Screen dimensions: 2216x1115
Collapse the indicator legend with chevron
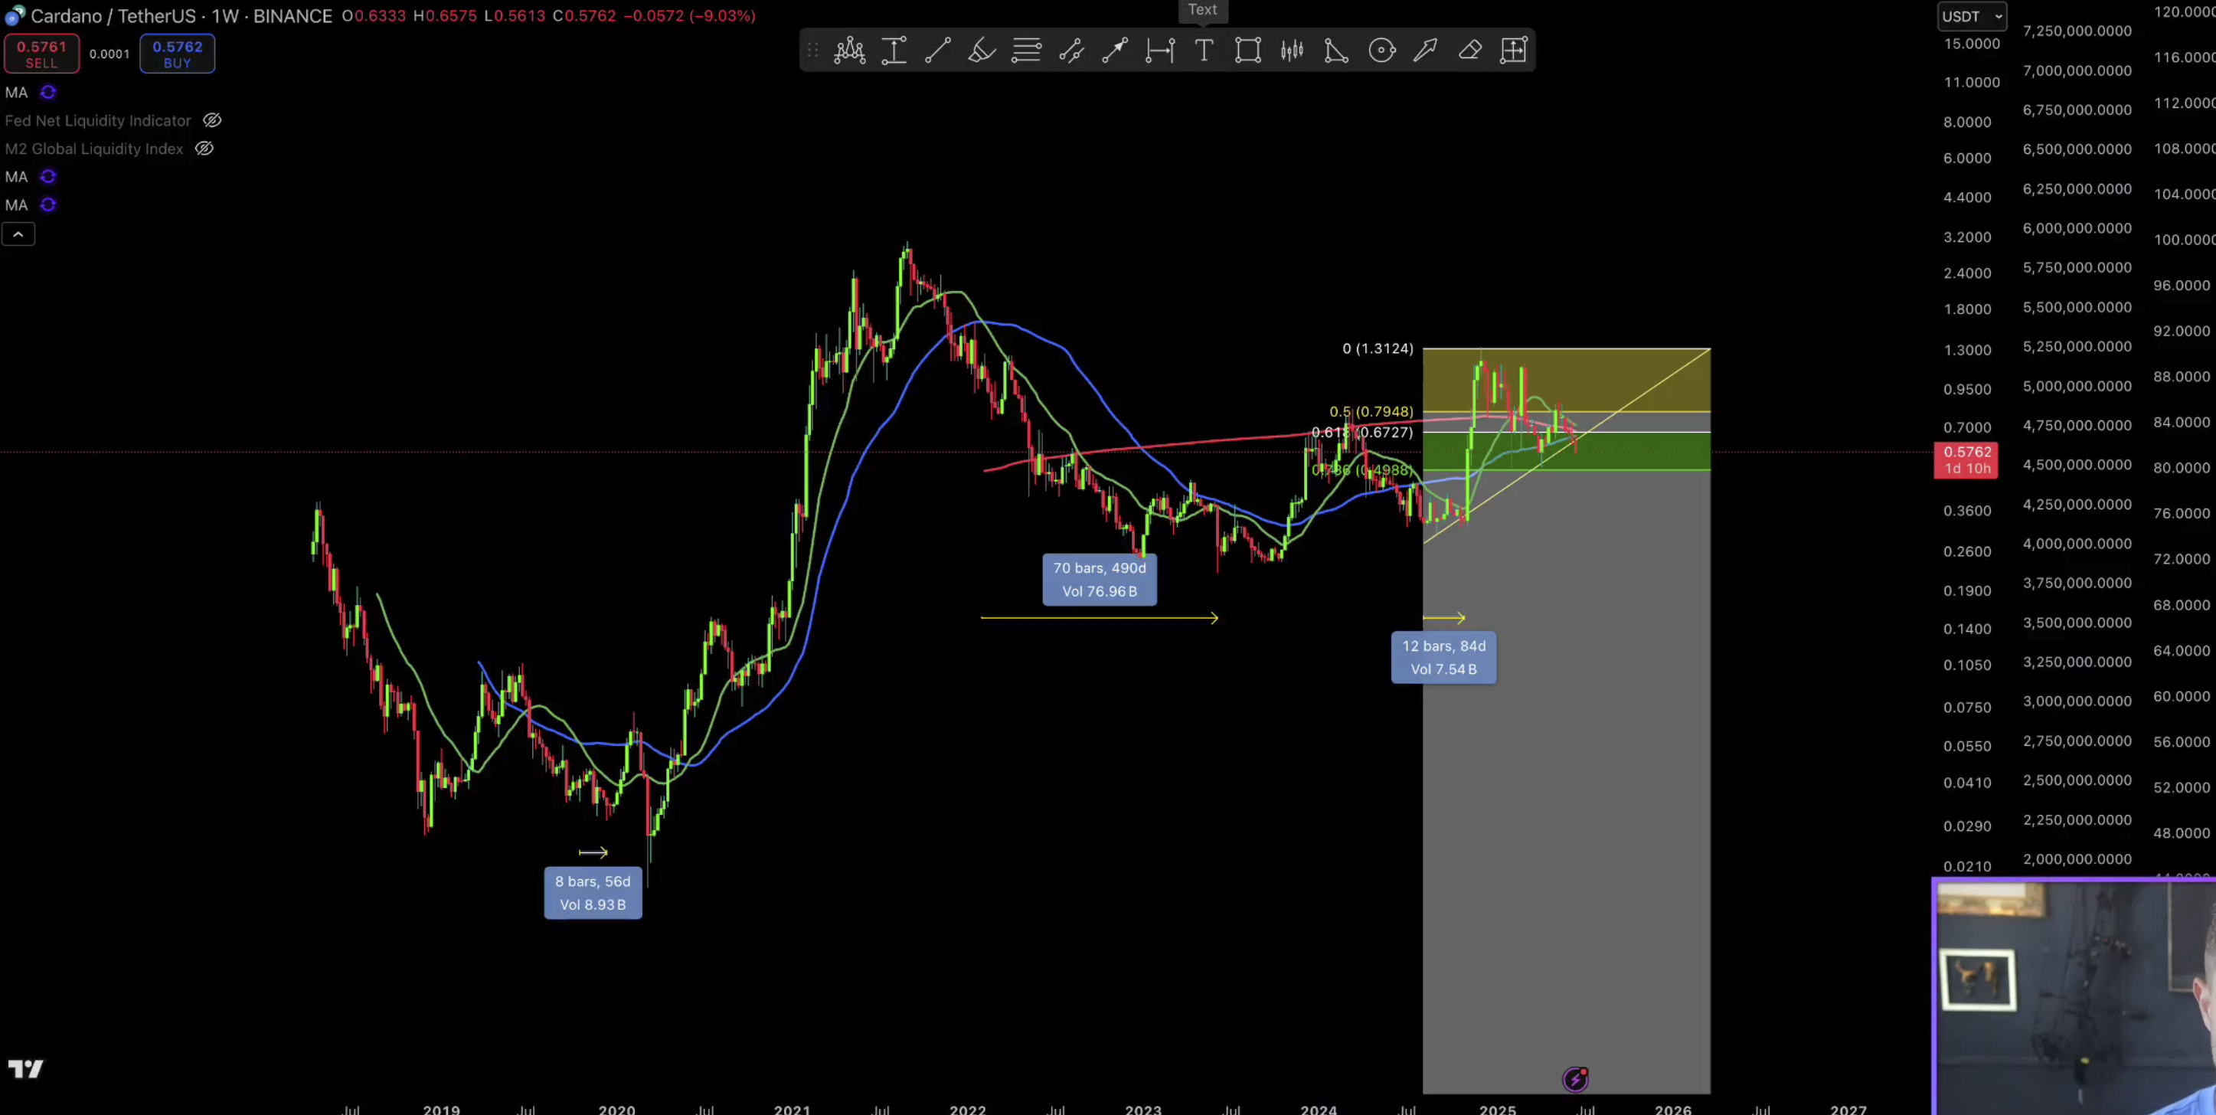tap(18, 234)
